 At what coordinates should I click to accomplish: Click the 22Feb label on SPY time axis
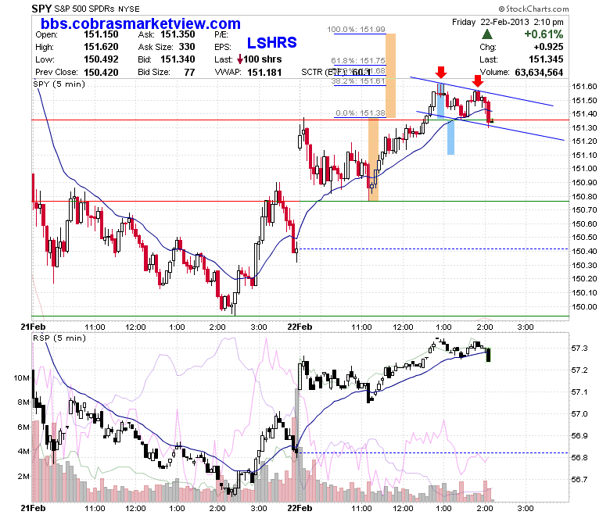pos(300,327)
